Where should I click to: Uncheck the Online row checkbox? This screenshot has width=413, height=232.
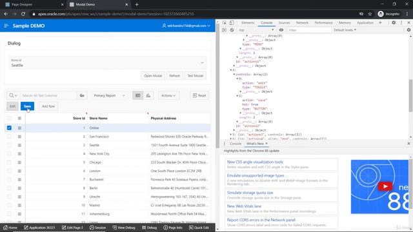tap(9, 128)
